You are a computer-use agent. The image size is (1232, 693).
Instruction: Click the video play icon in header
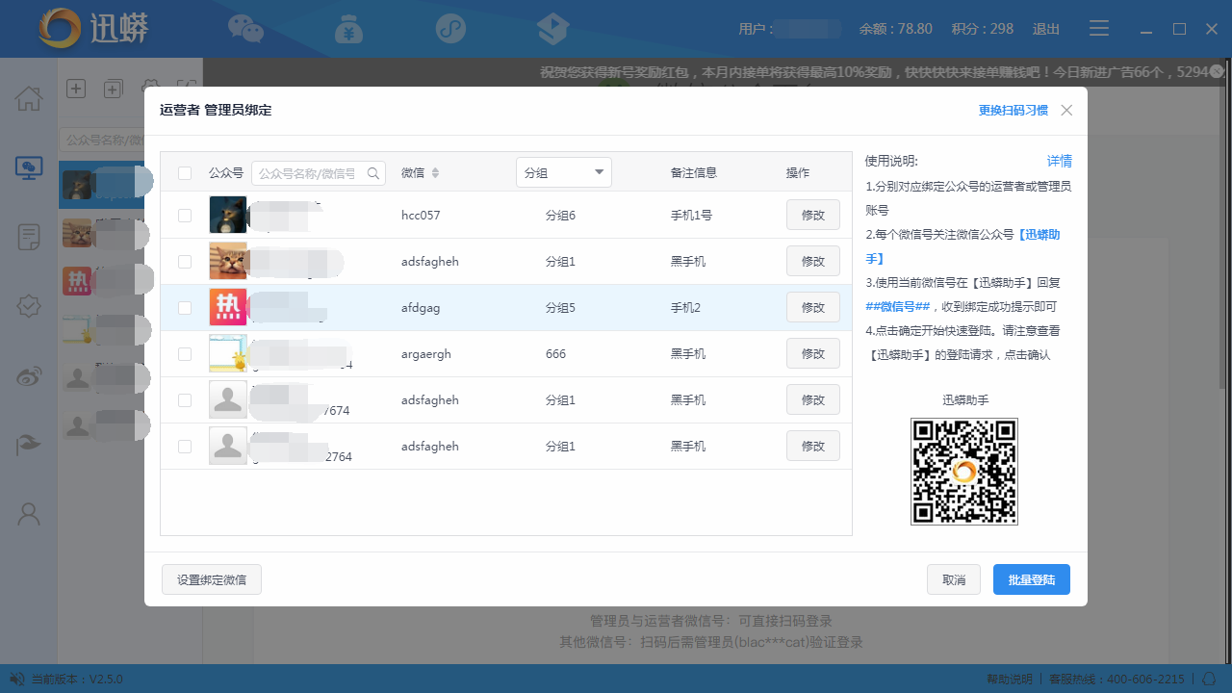[x=552, y=29]
